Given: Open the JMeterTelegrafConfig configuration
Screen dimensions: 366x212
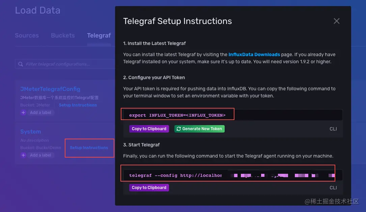Looking at the screenshot, I should (x=50, y=89).
